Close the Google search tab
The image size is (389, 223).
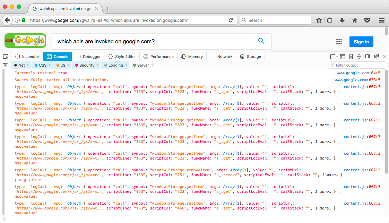tap(96, 9)
